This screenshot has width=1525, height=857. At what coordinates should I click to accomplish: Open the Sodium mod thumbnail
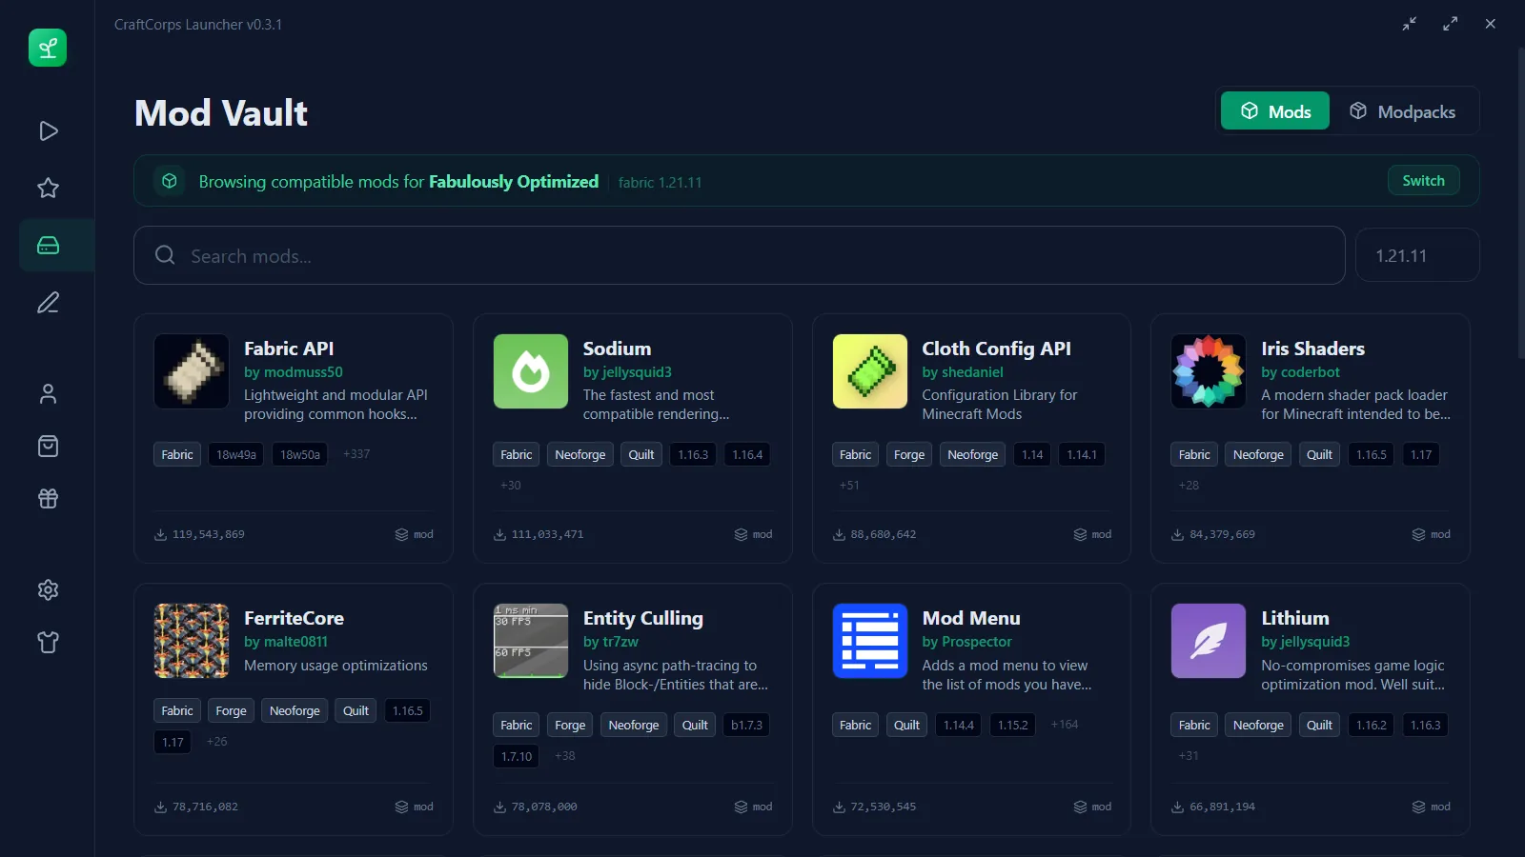tap(531, 371)
